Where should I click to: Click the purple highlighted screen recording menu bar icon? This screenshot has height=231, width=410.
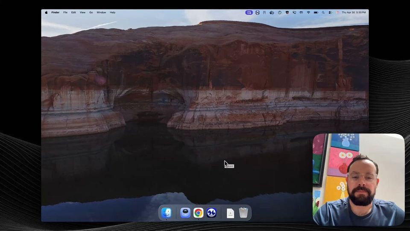coord(249,12)
